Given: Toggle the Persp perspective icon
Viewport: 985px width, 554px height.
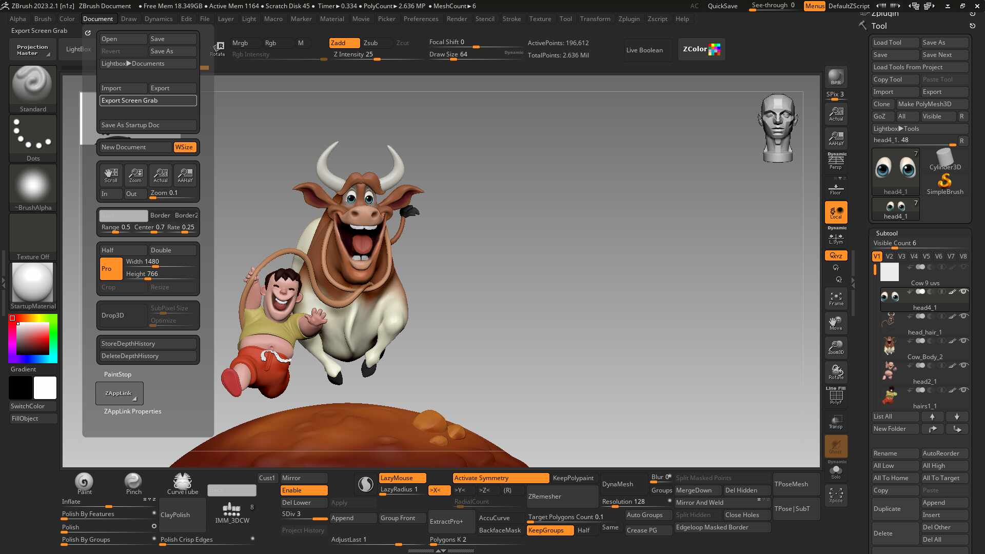Looking at the screenshot, I should click(x=836, y=162).
